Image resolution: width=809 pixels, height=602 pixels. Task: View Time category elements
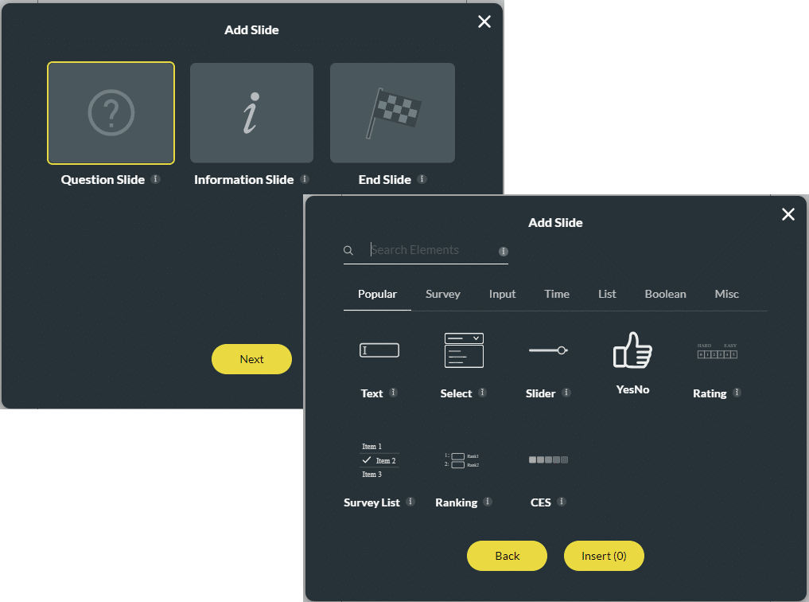pos(556,294)
